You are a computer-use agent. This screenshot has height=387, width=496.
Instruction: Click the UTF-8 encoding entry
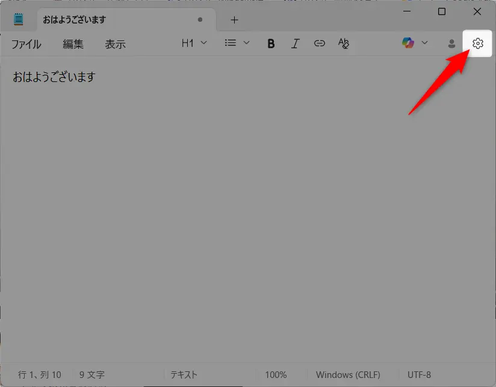419,375
